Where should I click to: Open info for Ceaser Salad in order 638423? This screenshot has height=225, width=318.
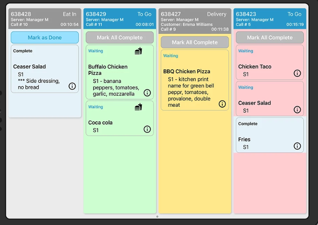pyautogui.click(x=297, y=110)
